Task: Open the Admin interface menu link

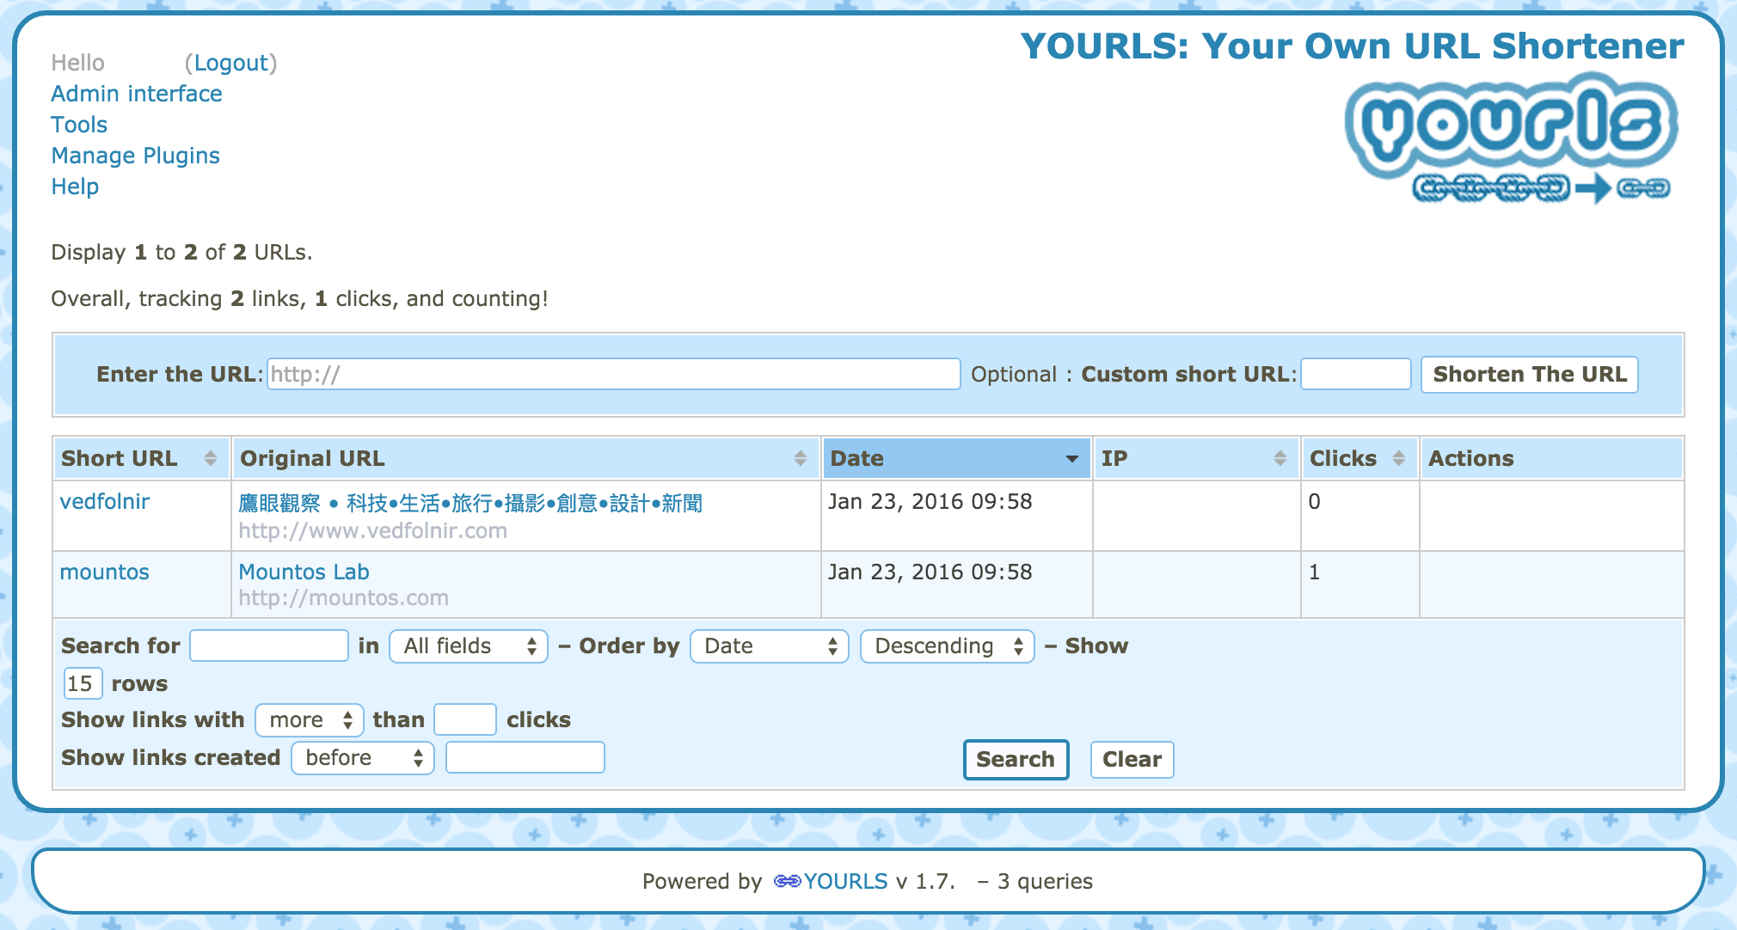Action: coord(137,94)
